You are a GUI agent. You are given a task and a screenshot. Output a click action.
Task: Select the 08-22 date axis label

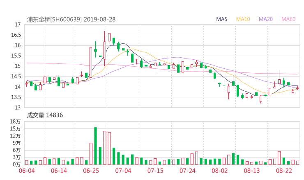point(283,171)
